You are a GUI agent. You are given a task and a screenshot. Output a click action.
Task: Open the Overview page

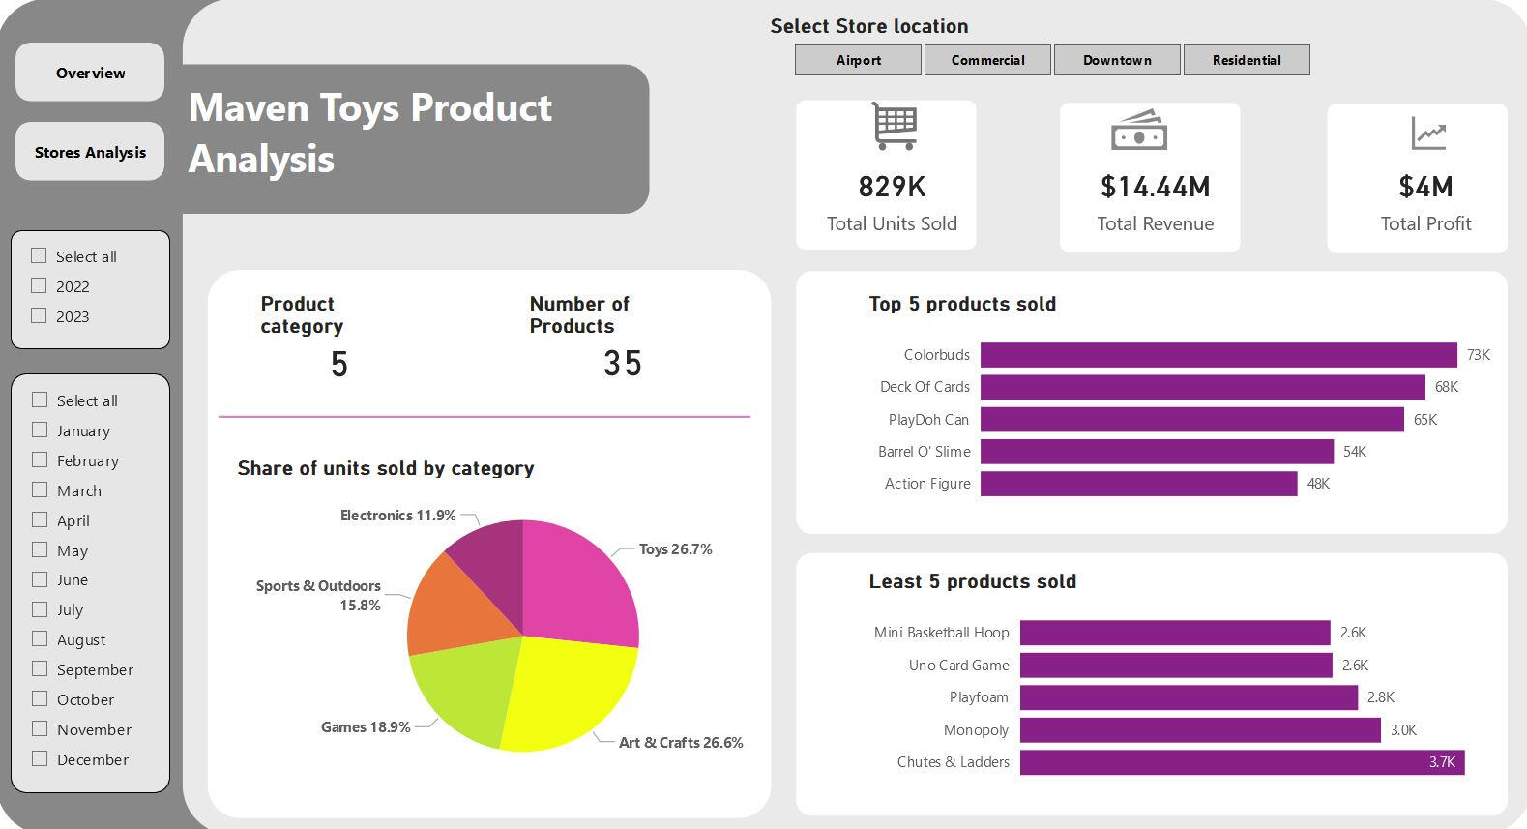tap(90, 73)
